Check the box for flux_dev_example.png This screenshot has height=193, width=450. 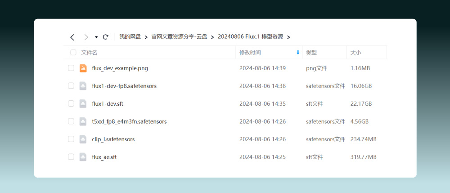pos(71,68)
